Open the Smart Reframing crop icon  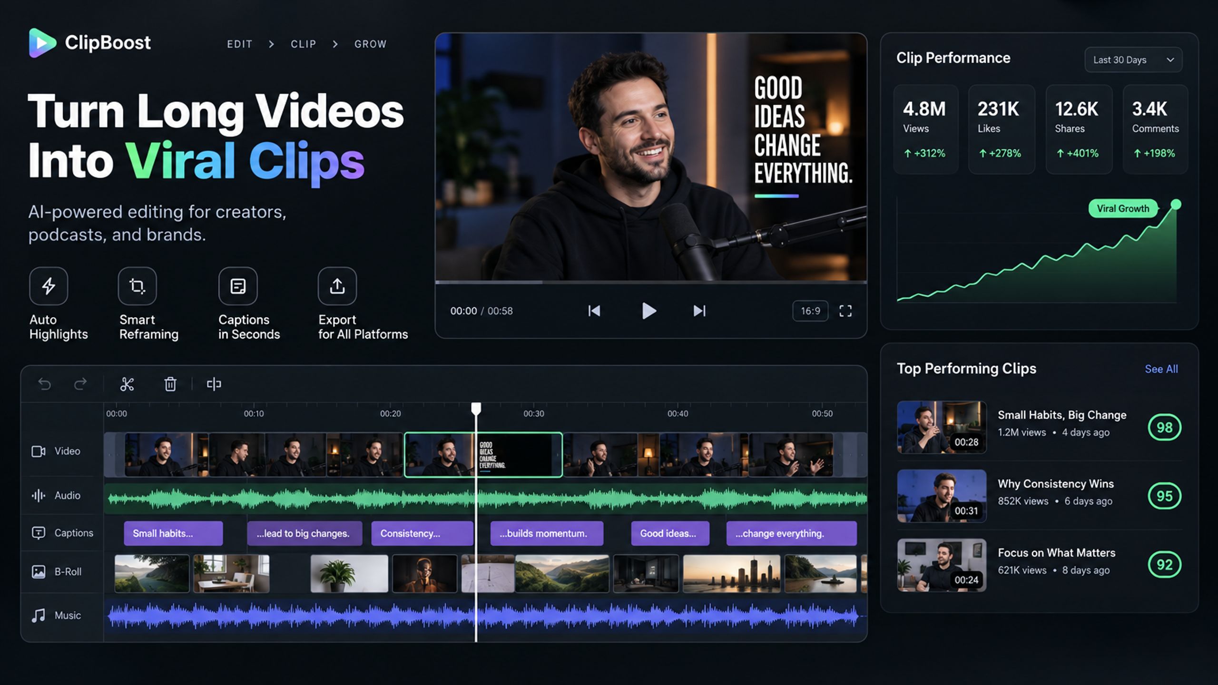137,286
